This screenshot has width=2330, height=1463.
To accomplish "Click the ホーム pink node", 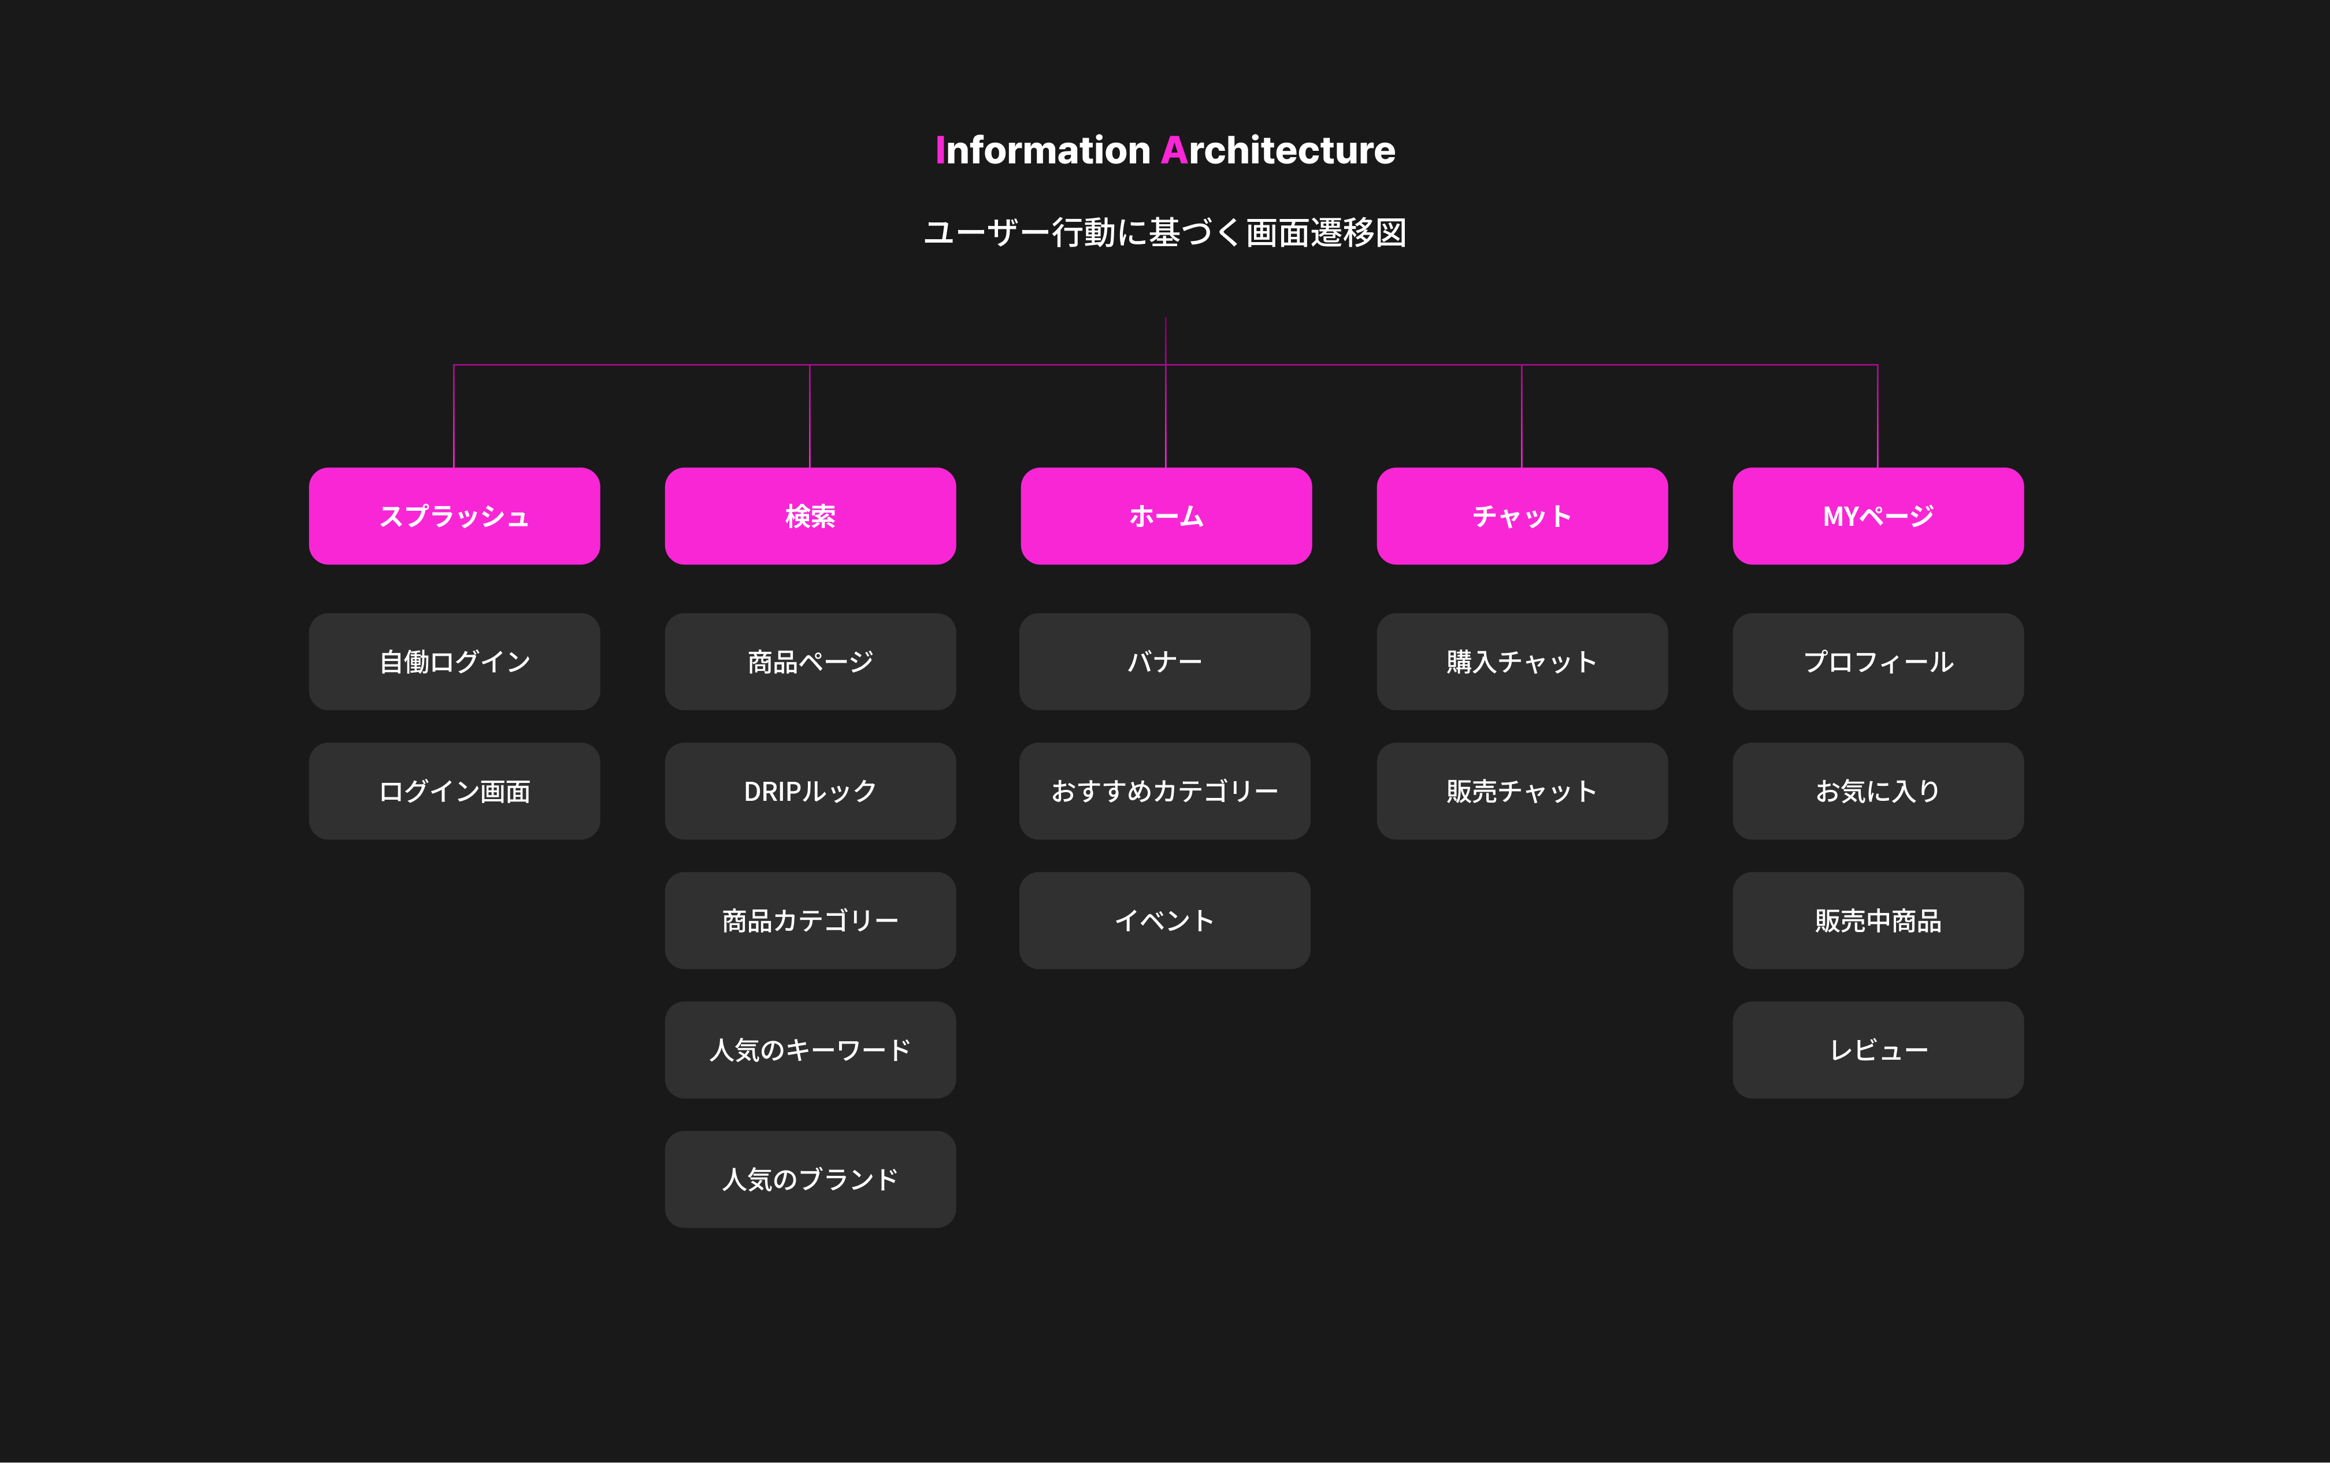I will click(x=1166, y=516).
